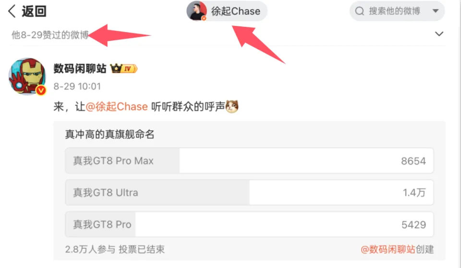Open the @徐起Chase mention link
This screenshot has width=461, height=268.
117,107
